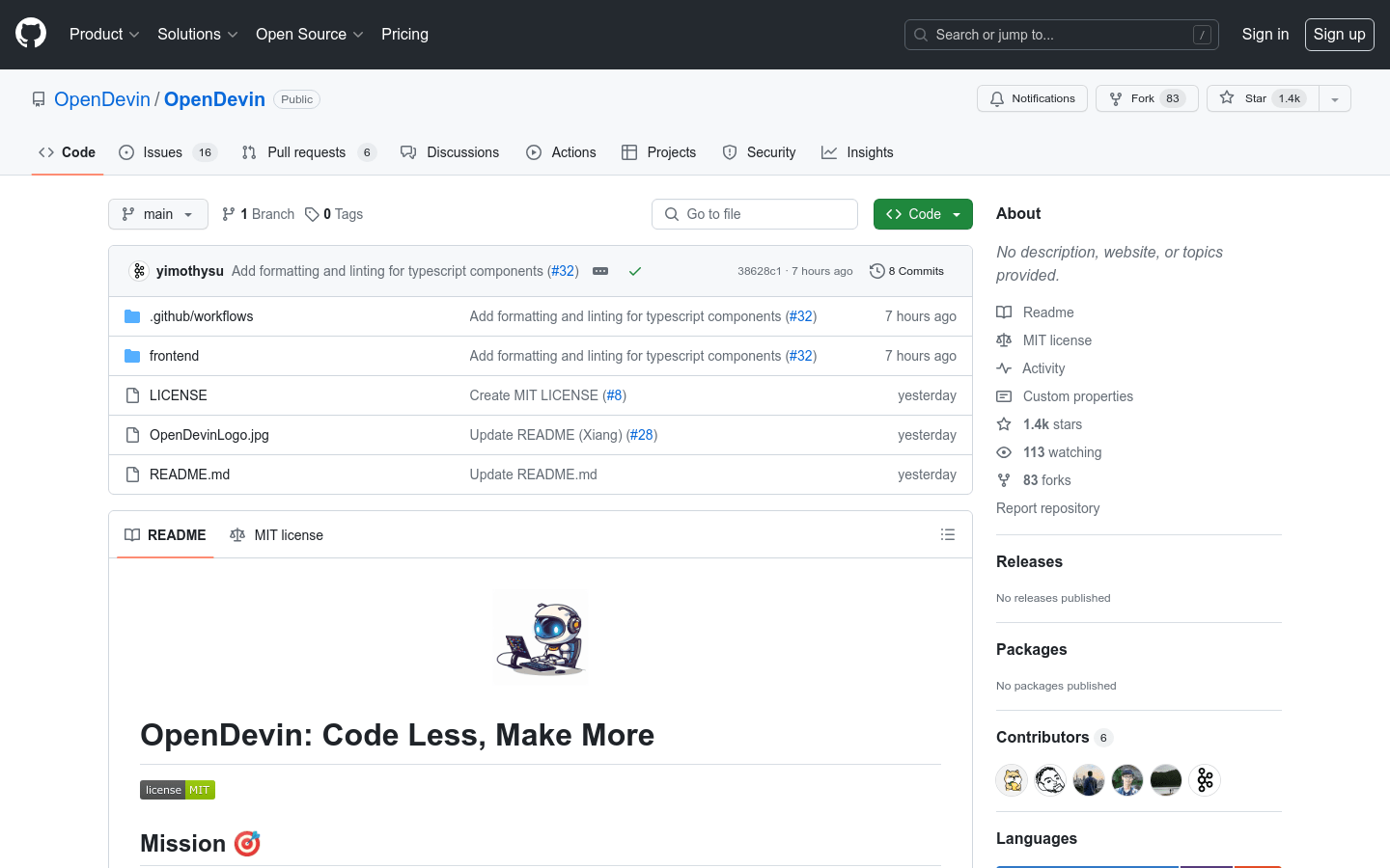Click the Sign up button
The height and width of the screenshot is (868, 1390).
[x=1339, y=35]
